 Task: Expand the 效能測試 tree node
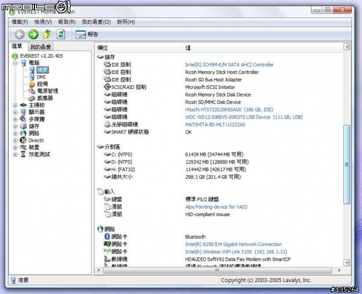coord(15,154)
